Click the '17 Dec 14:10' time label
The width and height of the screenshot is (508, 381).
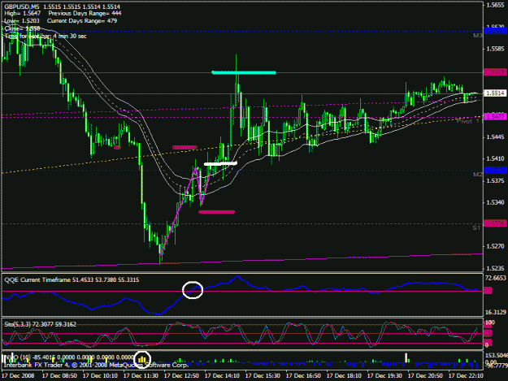(222, 376)
